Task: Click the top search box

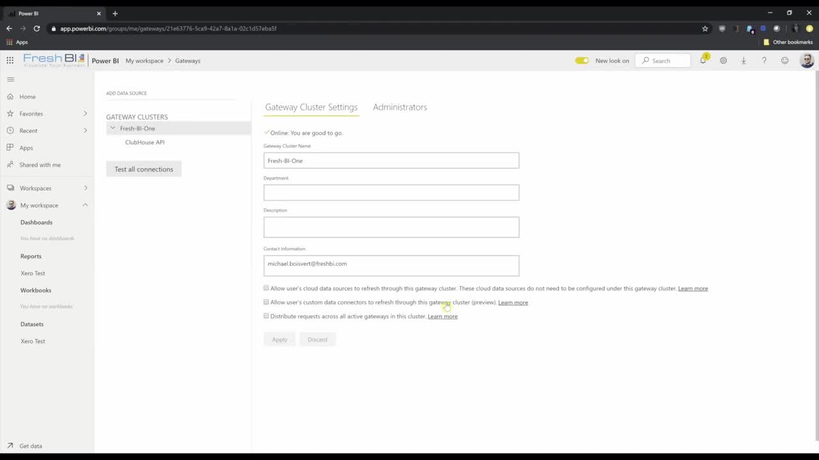Action: point(663,61)
